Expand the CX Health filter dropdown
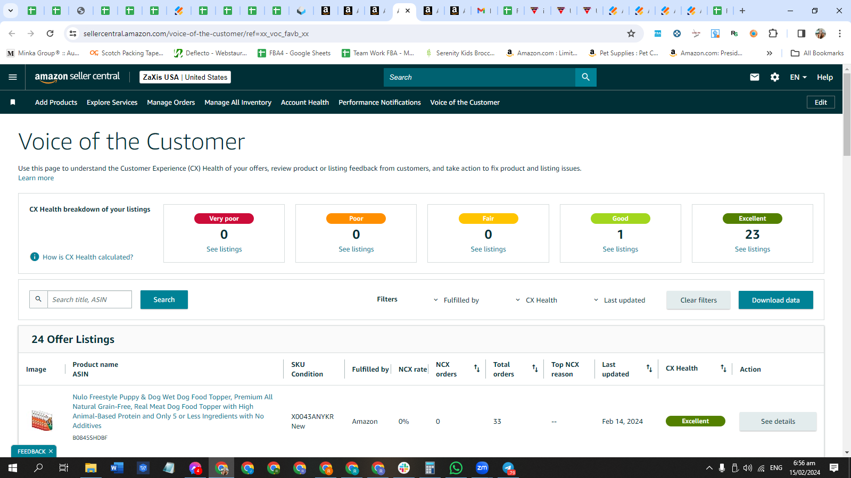Viewport: 851px width, 478px height. pos(536,300)
